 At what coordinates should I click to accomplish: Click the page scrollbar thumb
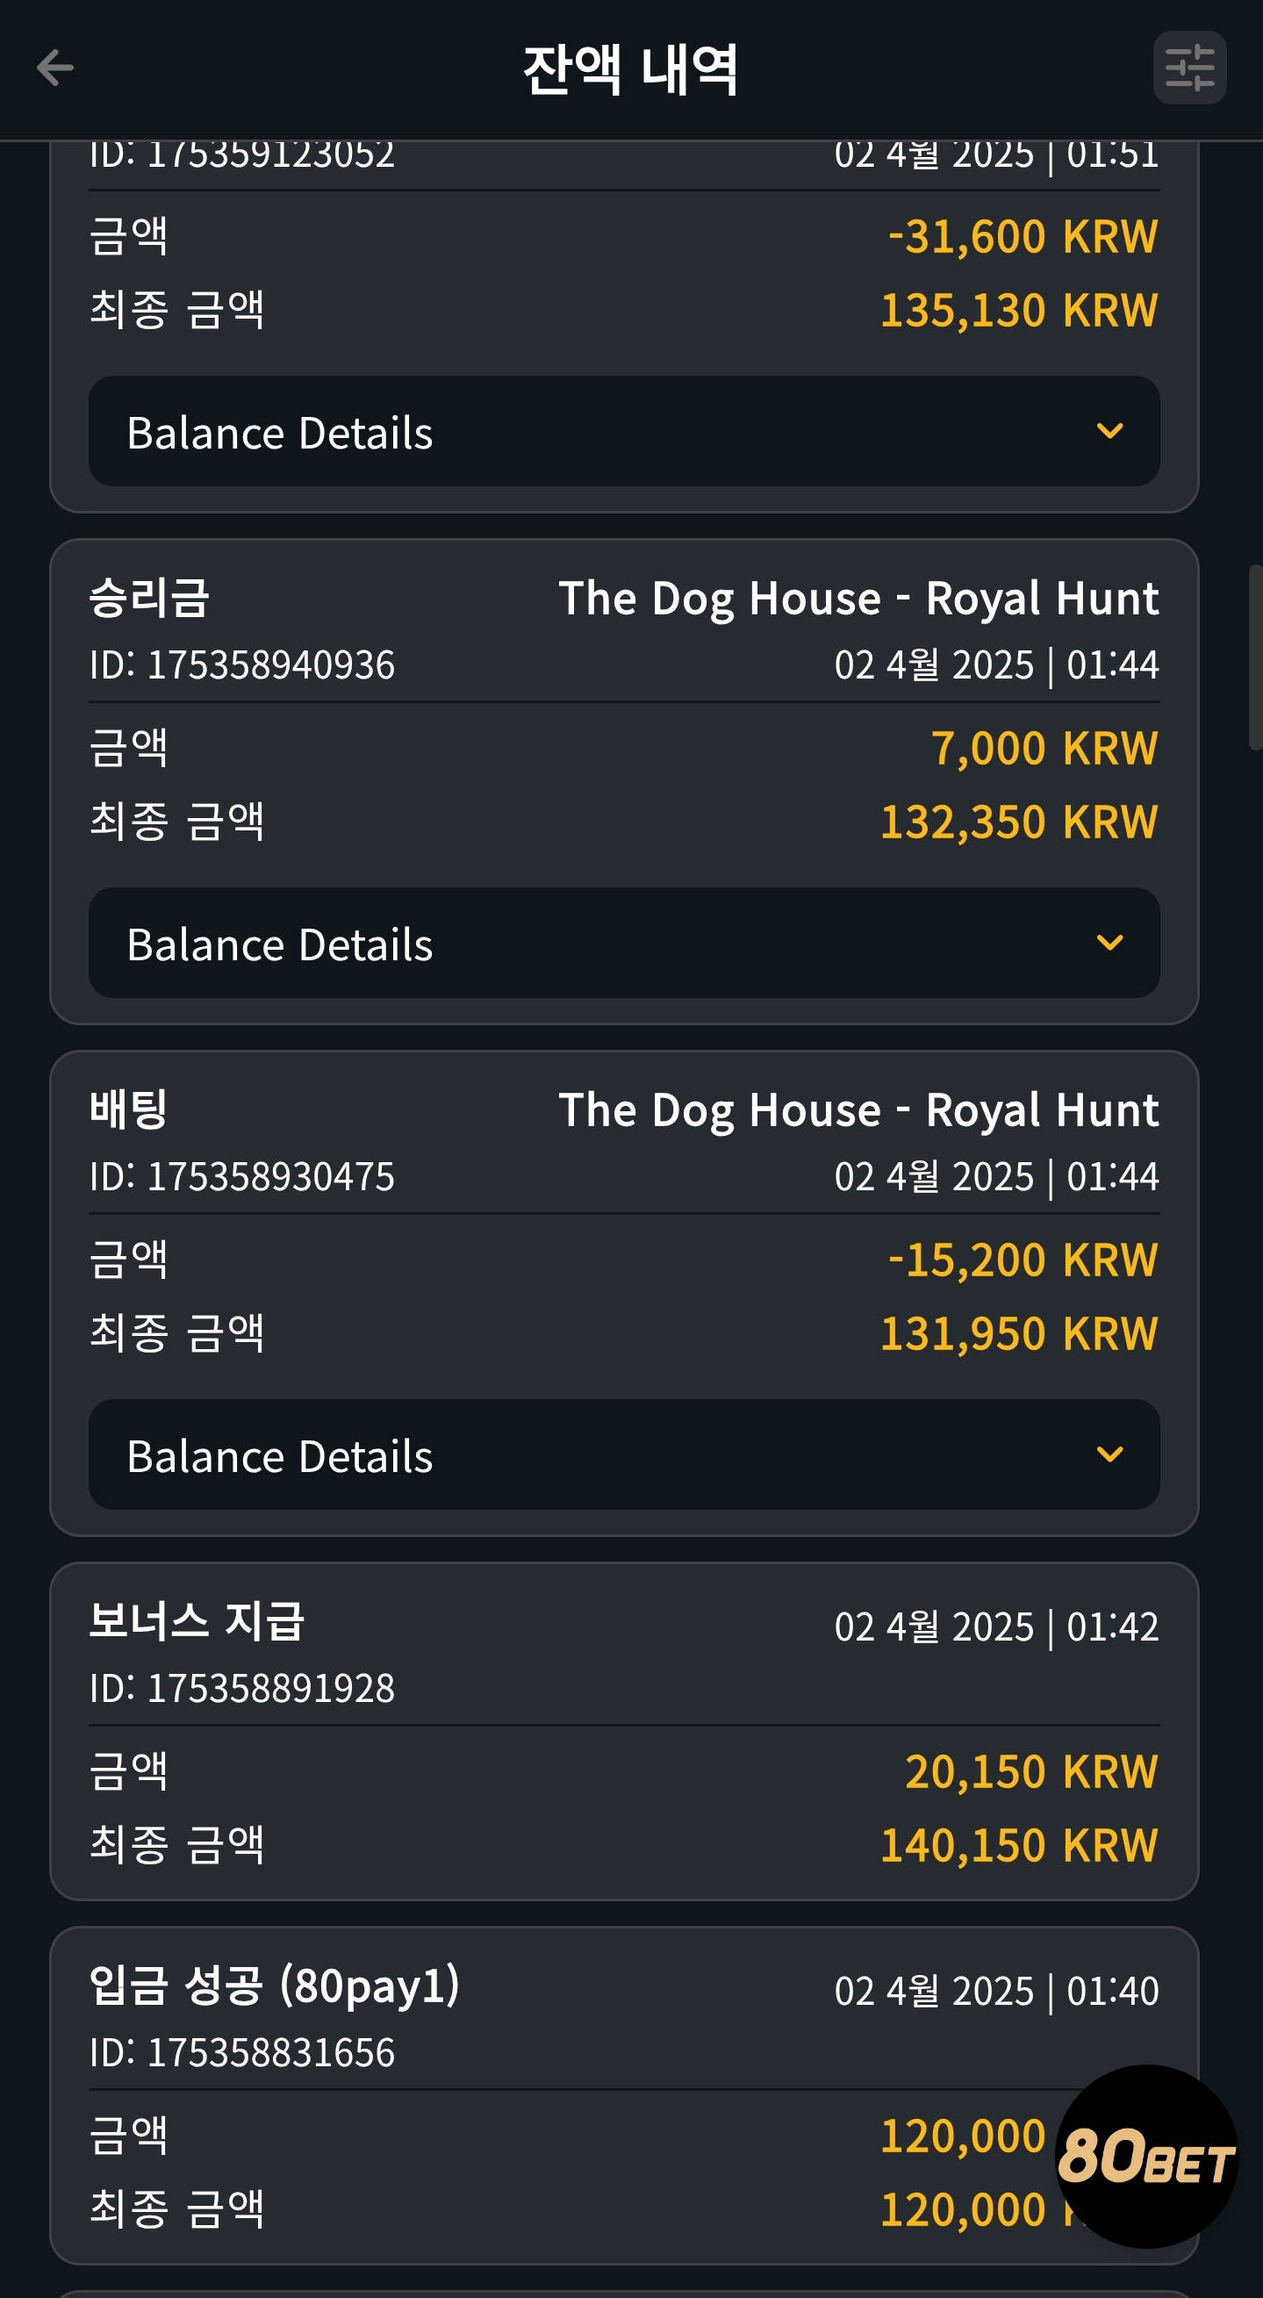tap(1255, 657)
